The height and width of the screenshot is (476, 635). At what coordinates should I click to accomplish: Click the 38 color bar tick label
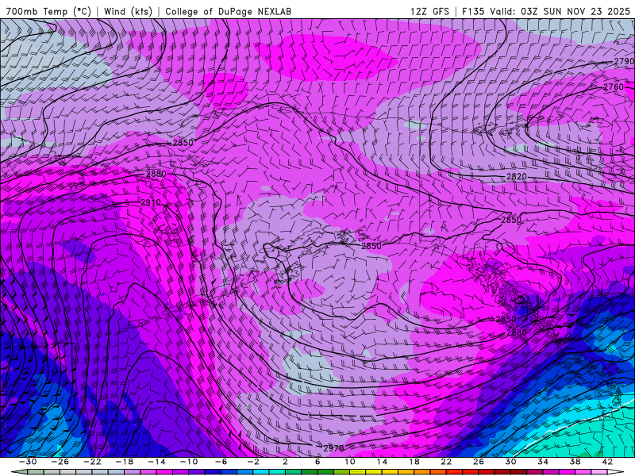(x=575, y=462)
